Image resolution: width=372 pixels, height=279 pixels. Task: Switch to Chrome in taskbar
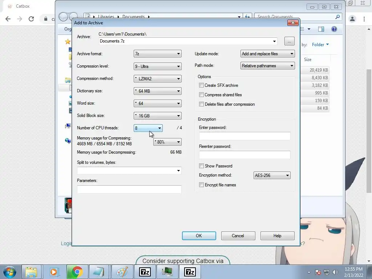(77, 272)
